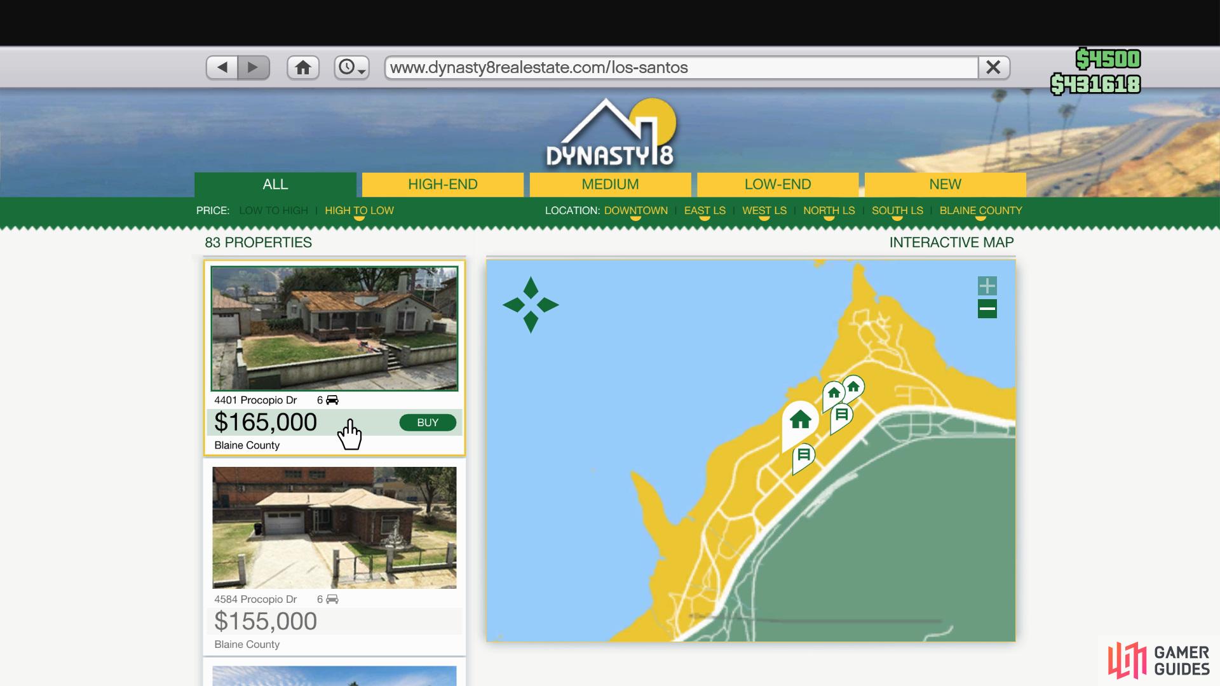Buy the 4401 Procopio Dr property

tap(428, 422)
